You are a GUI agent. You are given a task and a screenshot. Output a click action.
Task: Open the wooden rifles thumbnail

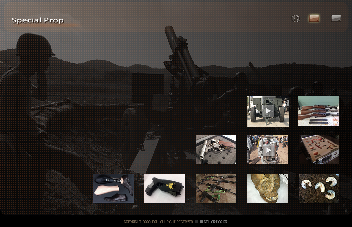click(x=318, y=111)
